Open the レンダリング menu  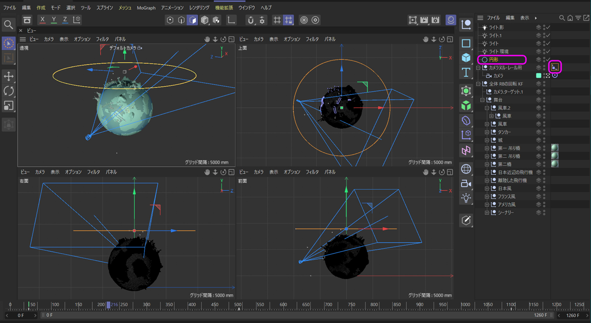199,8
